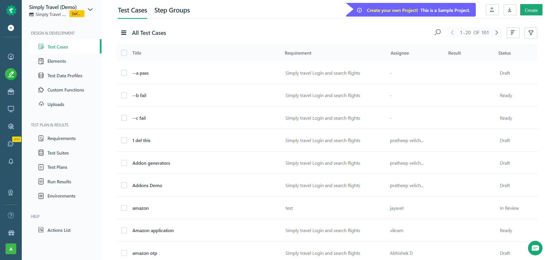Click 'Create your own Project!' link
This screenshot has width=557, height=260.
(x=392, y=10)
